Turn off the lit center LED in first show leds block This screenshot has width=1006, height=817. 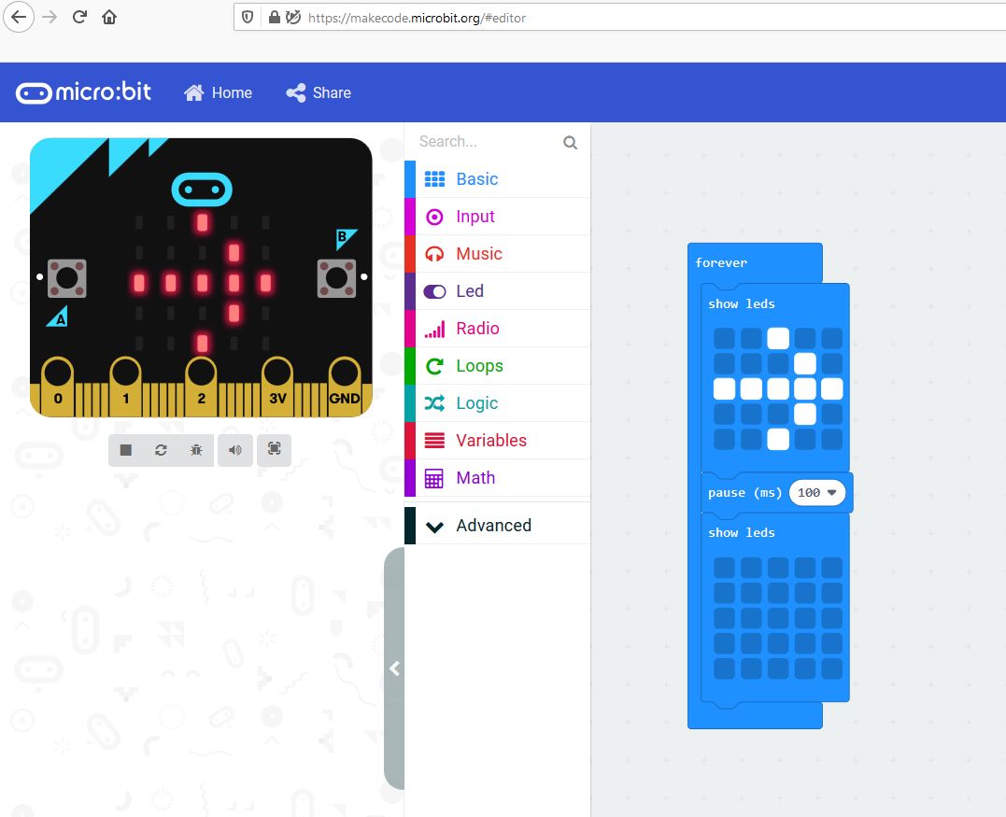tap(778, 388)
